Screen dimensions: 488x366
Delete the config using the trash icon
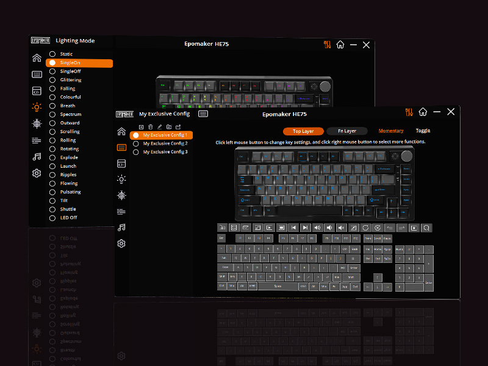click(x=151, y=127)
